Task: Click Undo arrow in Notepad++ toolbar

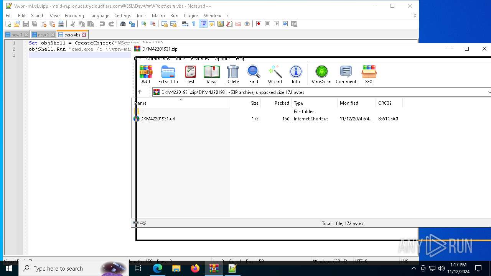Action: coord(102,24)
